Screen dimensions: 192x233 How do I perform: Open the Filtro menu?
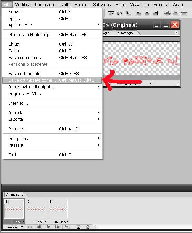click(121, 4)
